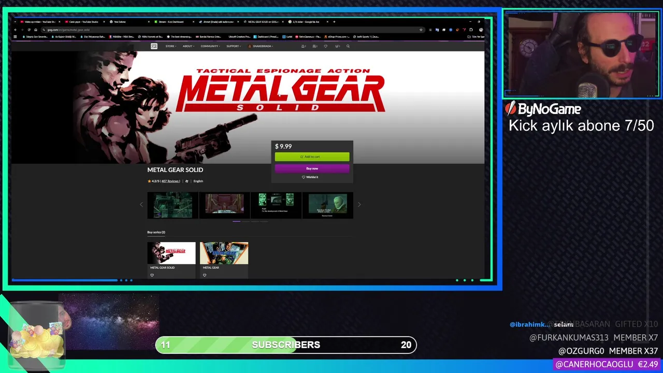Open a new browser tab with plus
663x373 pixels.
click(334, 22)
